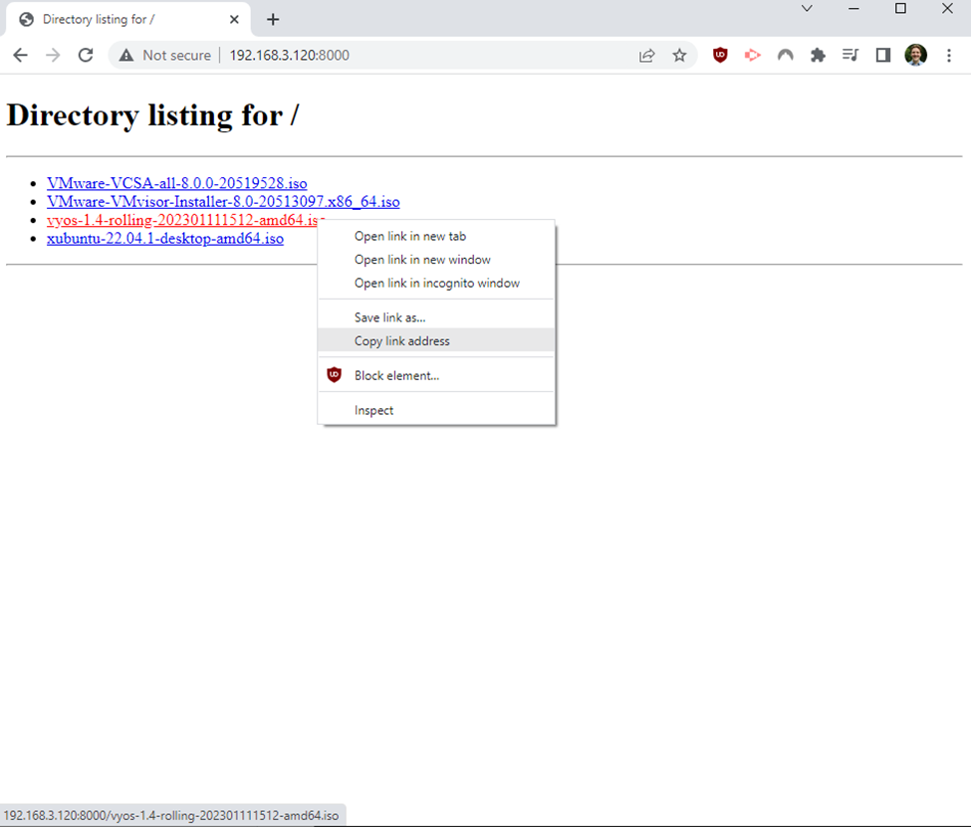The image size is (971, 827).
Task: Minimize the browser window
Action: tap(853, 9)
